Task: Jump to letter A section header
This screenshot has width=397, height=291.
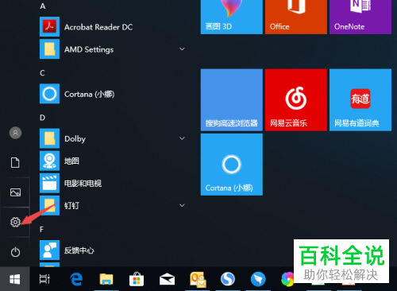Action: 43,6
